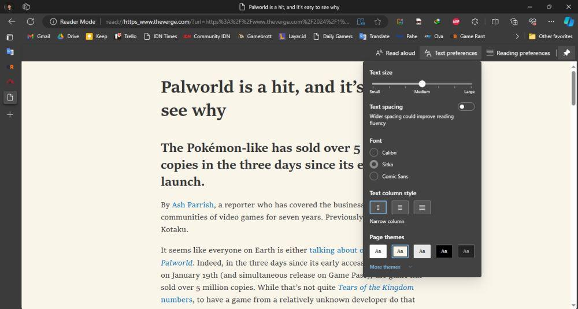Open the Drive bookmark
The image size is (578, 309).
point(68,36)
